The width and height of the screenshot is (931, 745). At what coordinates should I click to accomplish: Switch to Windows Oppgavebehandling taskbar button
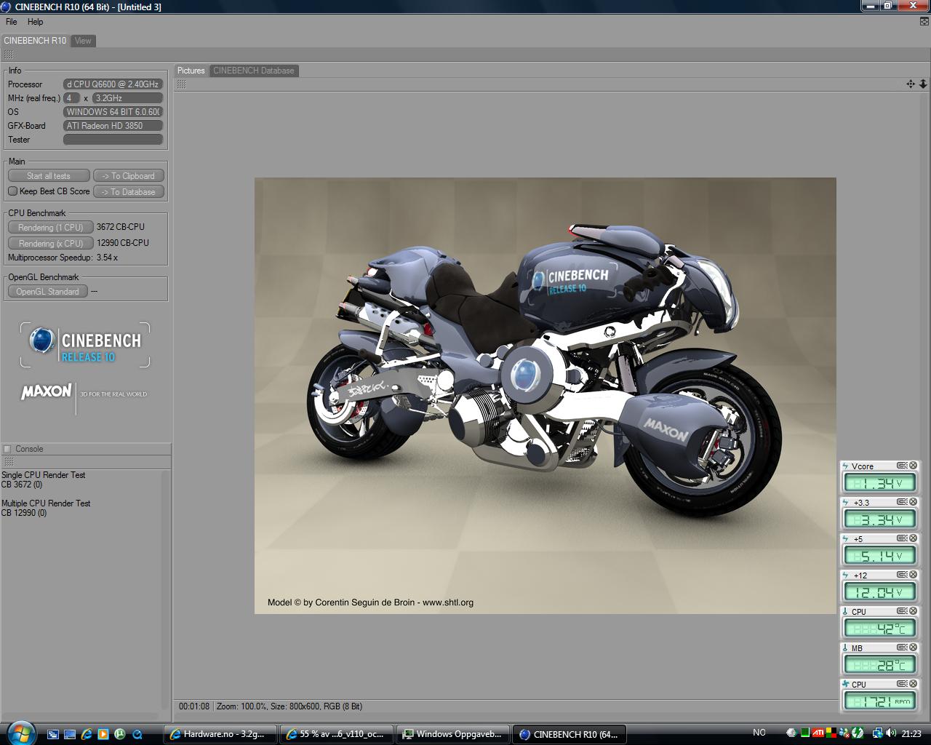[x=455, y=734]
